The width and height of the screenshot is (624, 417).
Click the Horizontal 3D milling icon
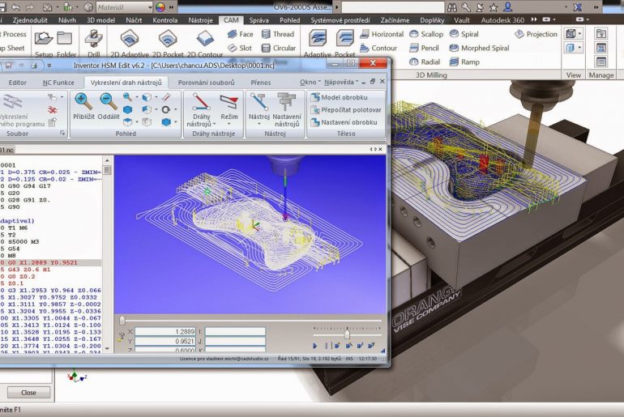pos(365,34)
